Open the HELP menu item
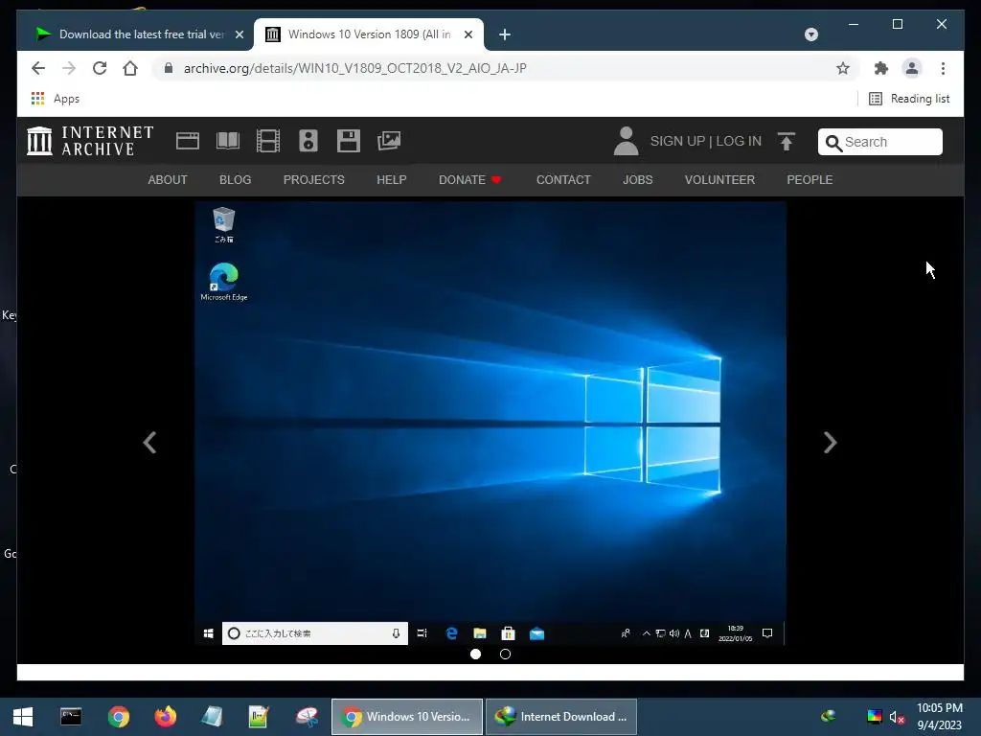981x736 pixels. [x=392, y=180]
